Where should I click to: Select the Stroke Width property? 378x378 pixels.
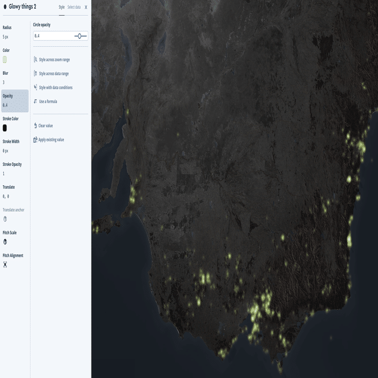(15, 146)
